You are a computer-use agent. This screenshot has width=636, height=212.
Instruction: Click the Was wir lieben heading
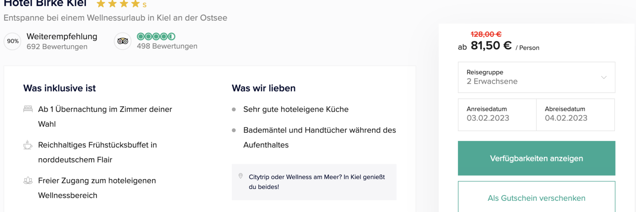click(263, 88)
